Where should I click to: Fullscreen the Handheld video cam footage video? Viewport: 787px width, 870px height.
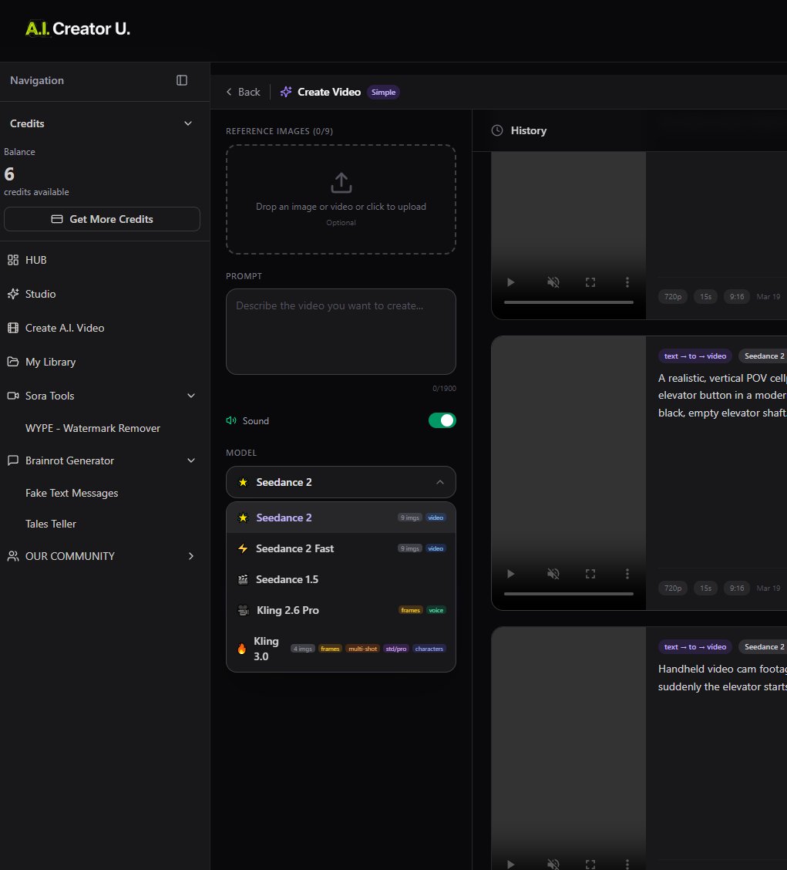pyautogui.click(x=590, y=864)
